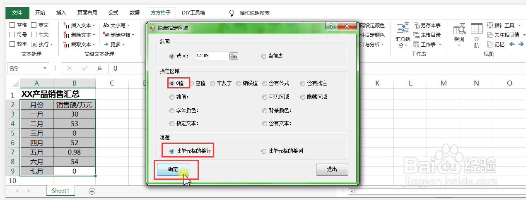Switch to the 页面布局 ribbon tab
The height and width of the screenshot is (200, 526).
pos(87,13)
